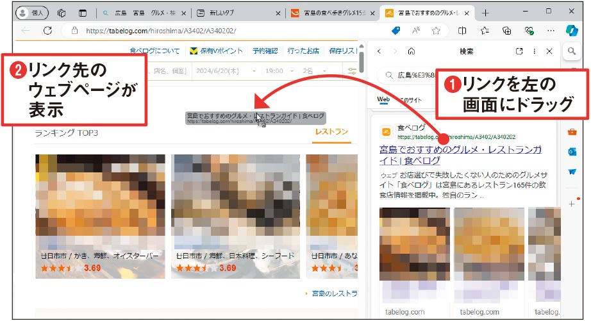Open 宮島でおすすめのグルメ・レストランガイド link
591x321 pixels.
pos(461,155)
